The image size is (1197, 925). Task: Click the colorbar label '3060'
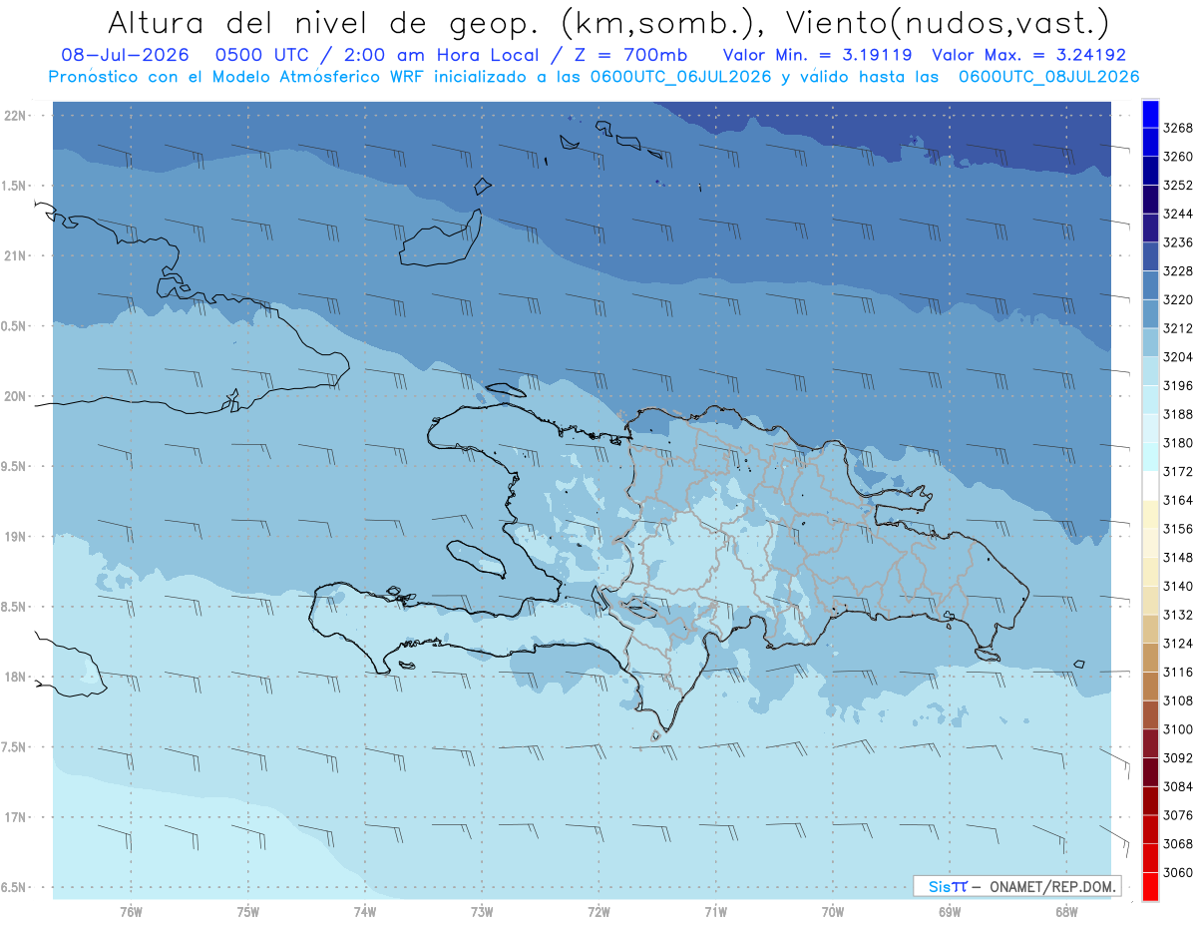[x=1178, y=873]
